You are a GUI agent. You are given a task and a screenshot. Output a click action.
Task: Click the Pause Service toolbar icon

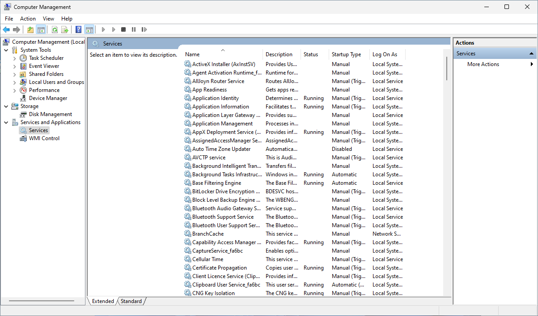tap(134, 29)
